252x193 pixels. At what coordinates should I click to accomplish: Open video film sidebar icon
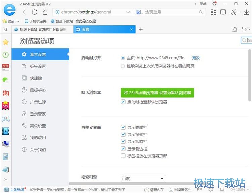click(6, 131)
